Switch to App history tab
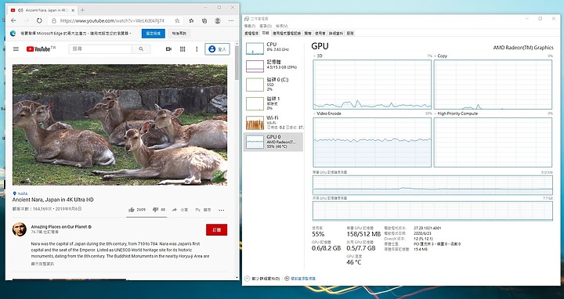This screenshot has width=564, height=299. click(287, 33)
